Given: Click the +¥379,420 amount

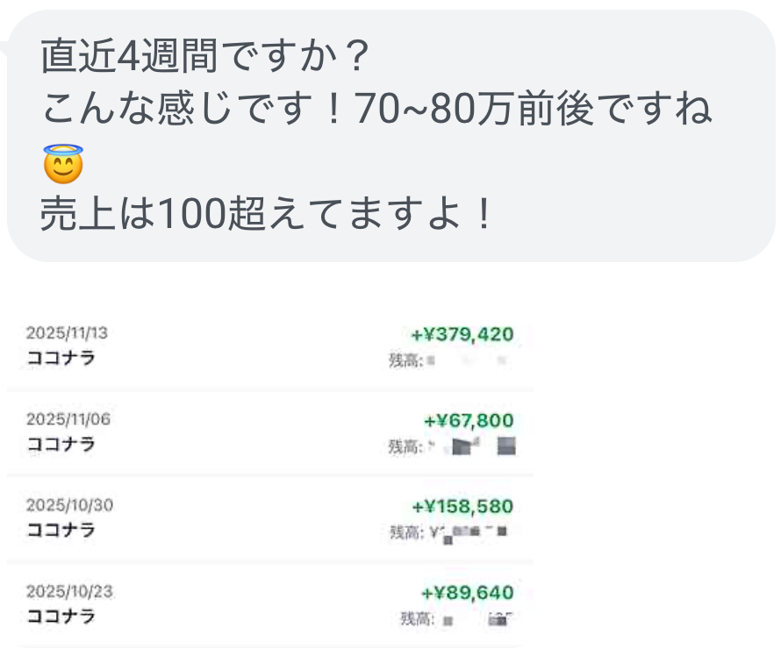Looking at the screenshot, I should click(x=462, y=334).
